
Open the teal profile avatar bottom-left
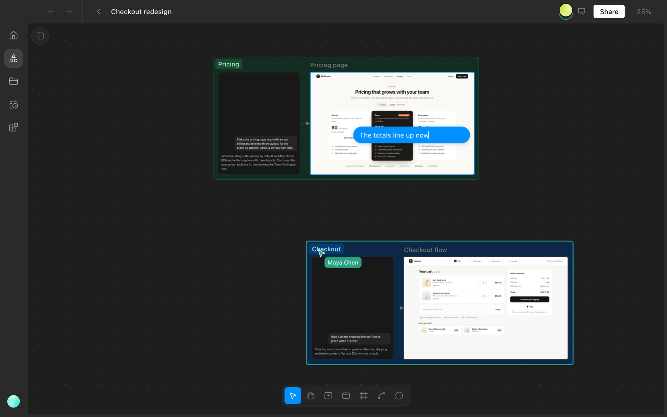[x=13, y=401]
